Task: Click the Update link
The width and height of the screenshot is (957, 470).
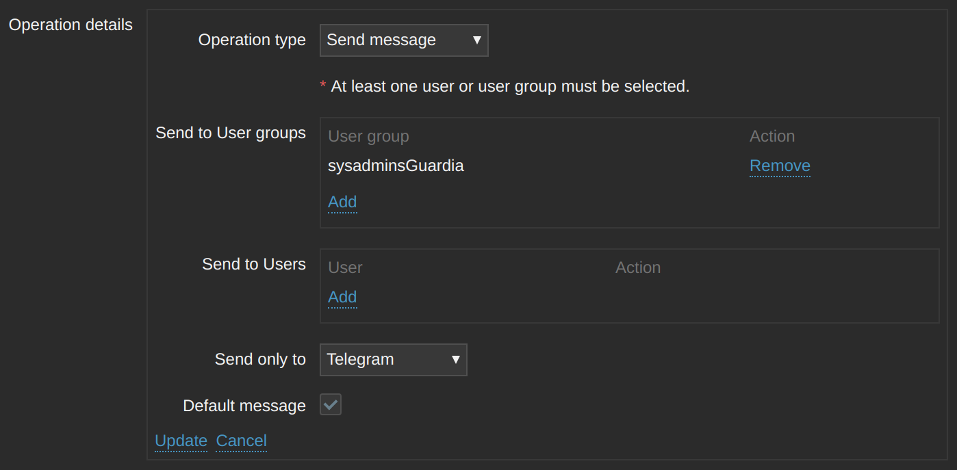Action: pos(181,441)
